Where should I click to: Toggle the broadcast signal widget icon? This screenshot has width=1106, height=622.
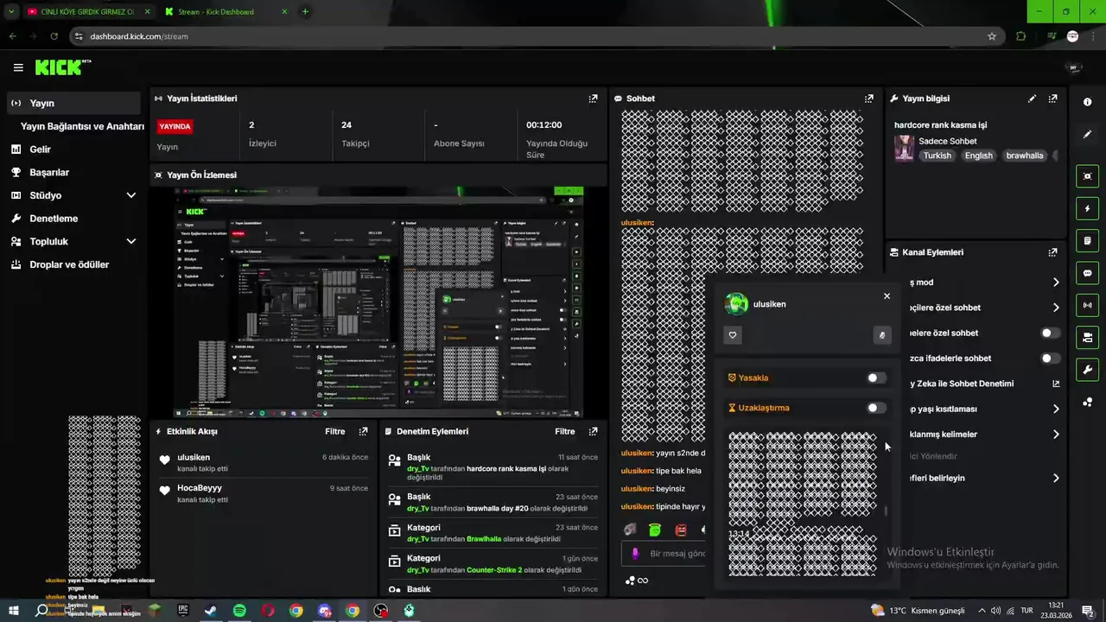[x=1087, y=304]
